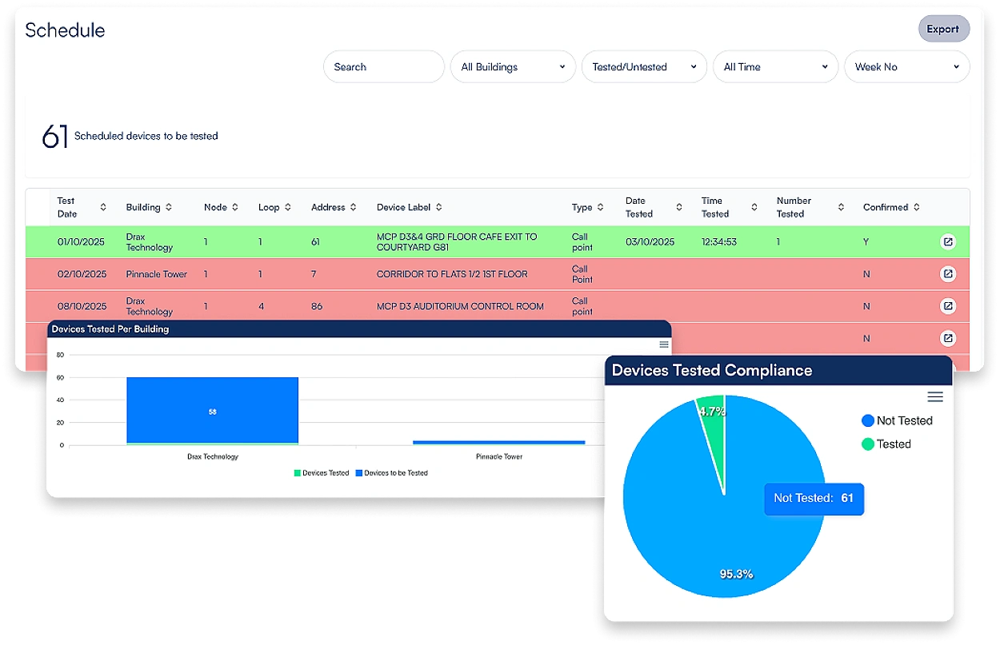Image resolution: width=1000 pixels, height=645 pixels.
Task: Open details icon for Pinnacle Tower row
Action: click(948, 273)
